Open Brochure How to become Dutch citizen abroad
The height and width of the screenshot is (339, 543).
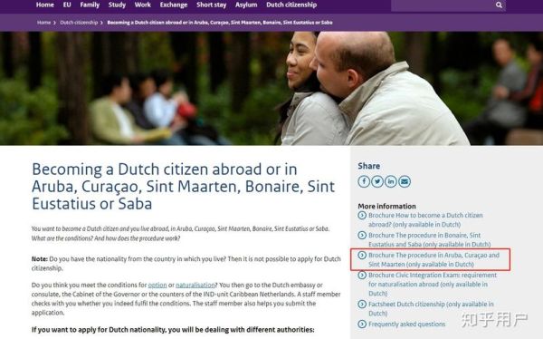pyautogui.click(x=425, y=219)
